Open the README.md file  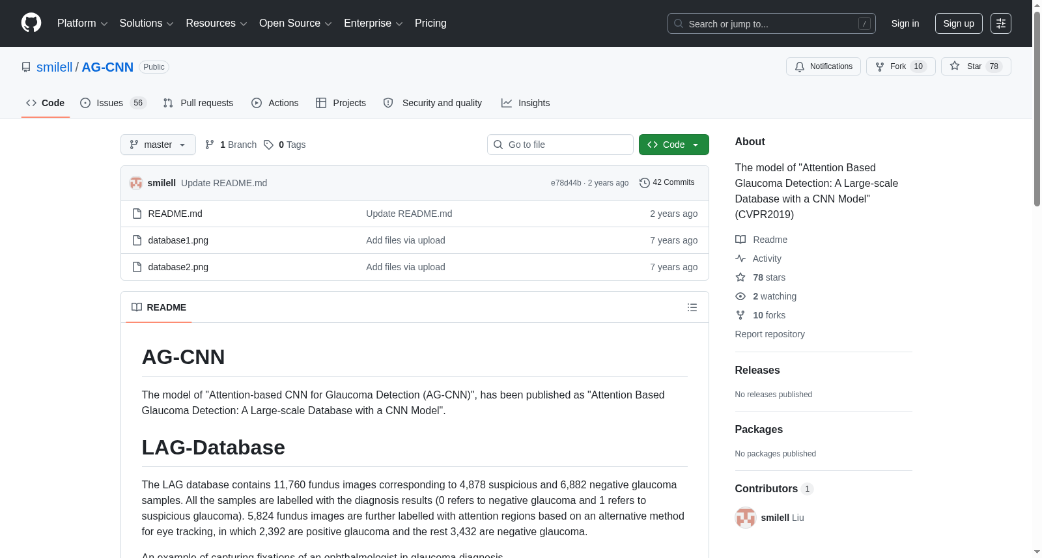pyautogui.click(x=175, y=214)
